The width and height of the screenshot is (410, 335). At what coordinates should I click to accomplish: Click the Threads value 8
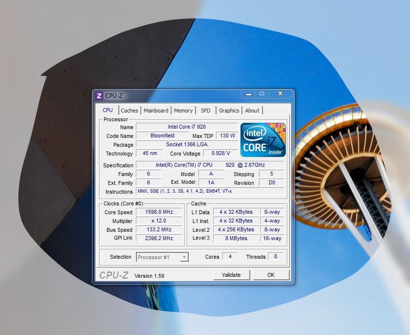point(275,256)
